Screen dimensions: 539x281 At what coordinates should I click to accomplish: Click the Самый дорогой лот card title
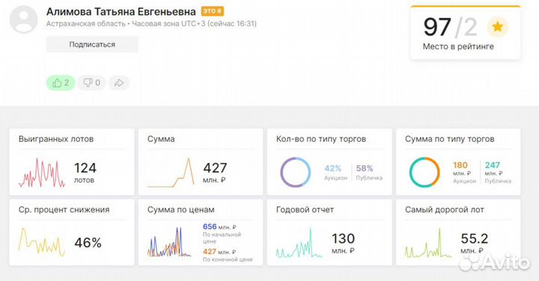point(445,210)
